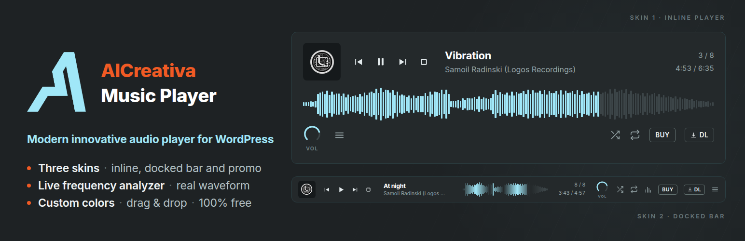The height and width of the screenshot is (241, 745).
Task: Click "Modern innovative audio player for WordPress" tagline
Action: click(151, 139)
